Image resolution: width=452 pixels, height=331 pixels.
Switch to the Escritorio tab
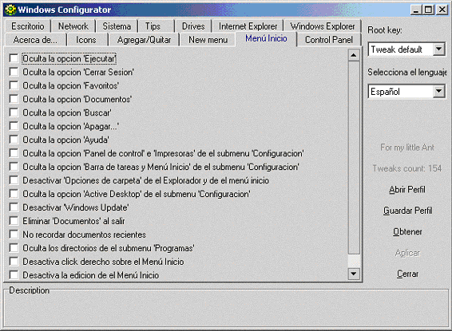[x=28, y=26]
